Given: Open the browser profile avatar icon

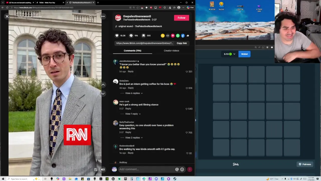Looking at the screenshot, I should 179,8.
